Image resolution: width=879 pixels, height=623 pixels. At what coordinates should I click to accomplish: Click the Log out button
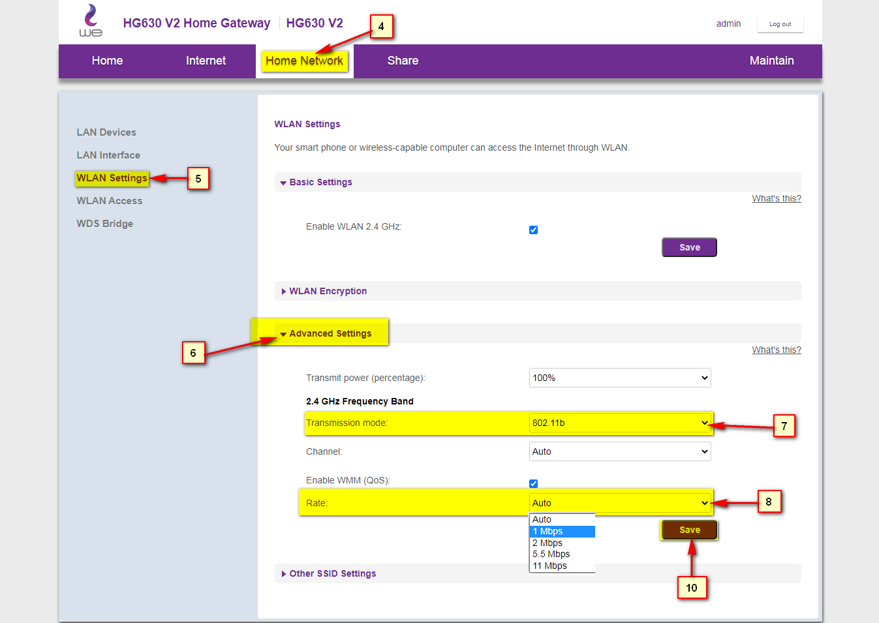780,24
